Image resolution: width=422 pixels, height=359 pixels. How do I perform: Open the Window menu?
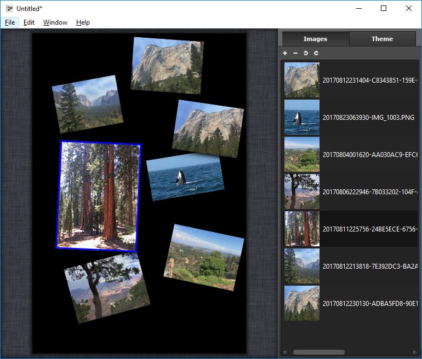coord(55,22)
